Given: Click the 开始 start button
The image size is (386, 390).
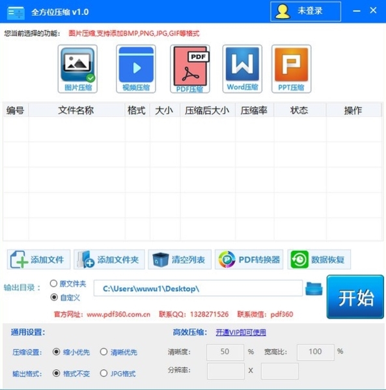Looking at the screenshot, I should [x=355, y=297].
